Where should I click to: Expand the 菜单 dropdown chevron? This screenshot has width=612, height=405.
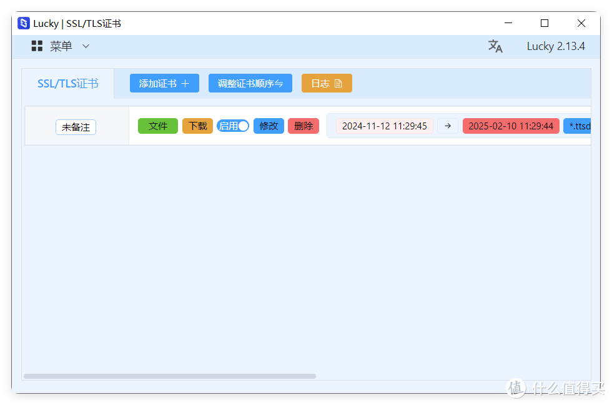coord(86,46)
